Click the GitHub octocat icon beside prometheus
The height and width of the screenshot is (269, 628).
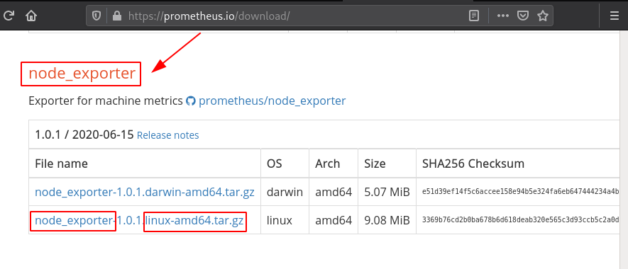click(191, 101)
